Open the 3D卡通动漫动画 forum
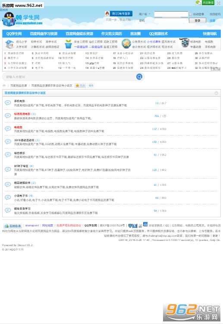223x324 pixels. (x=24, y=140)
